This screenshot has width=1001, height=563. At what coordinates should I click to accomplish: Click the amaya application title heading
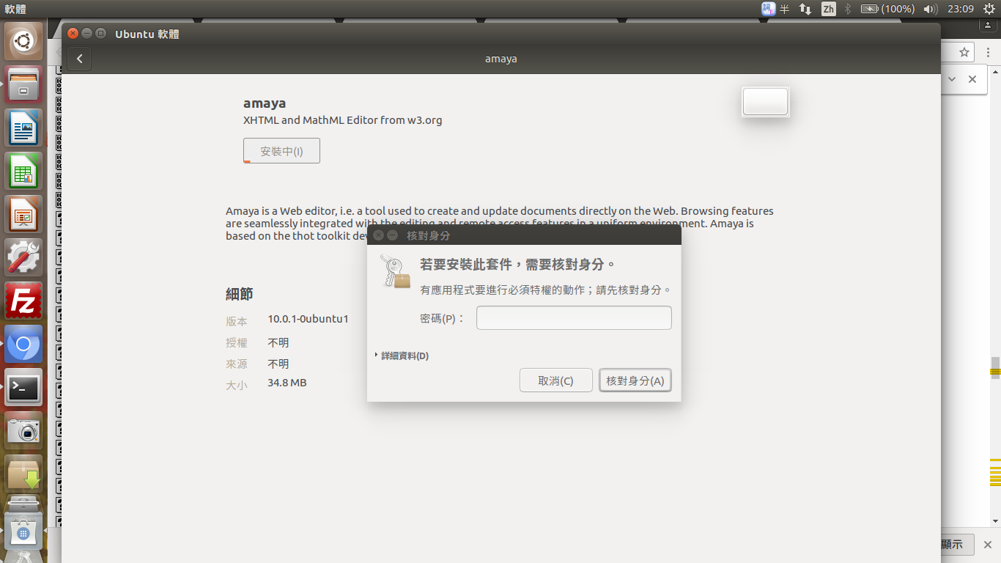pos(265,103)
